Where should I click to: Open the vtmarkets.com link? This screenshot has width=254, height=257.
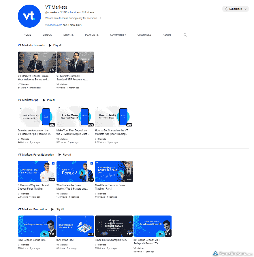point(54,25)
